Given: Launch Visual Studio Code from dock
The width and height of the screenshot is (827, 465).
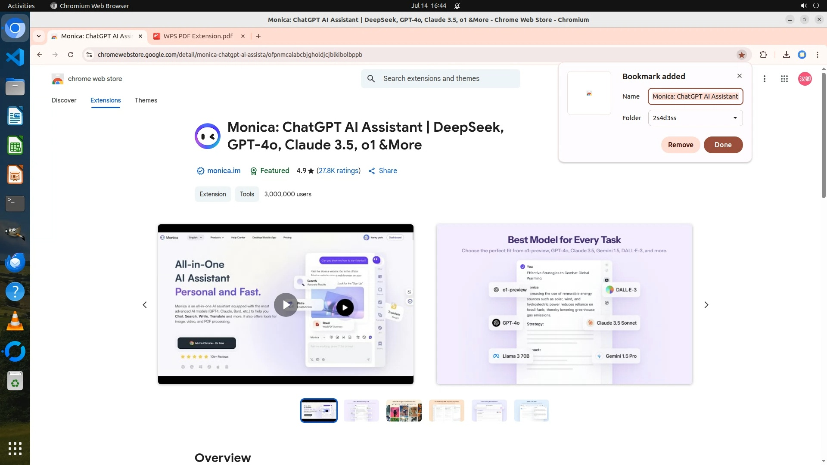Looking at the screenshot, I should pos(15,57).
